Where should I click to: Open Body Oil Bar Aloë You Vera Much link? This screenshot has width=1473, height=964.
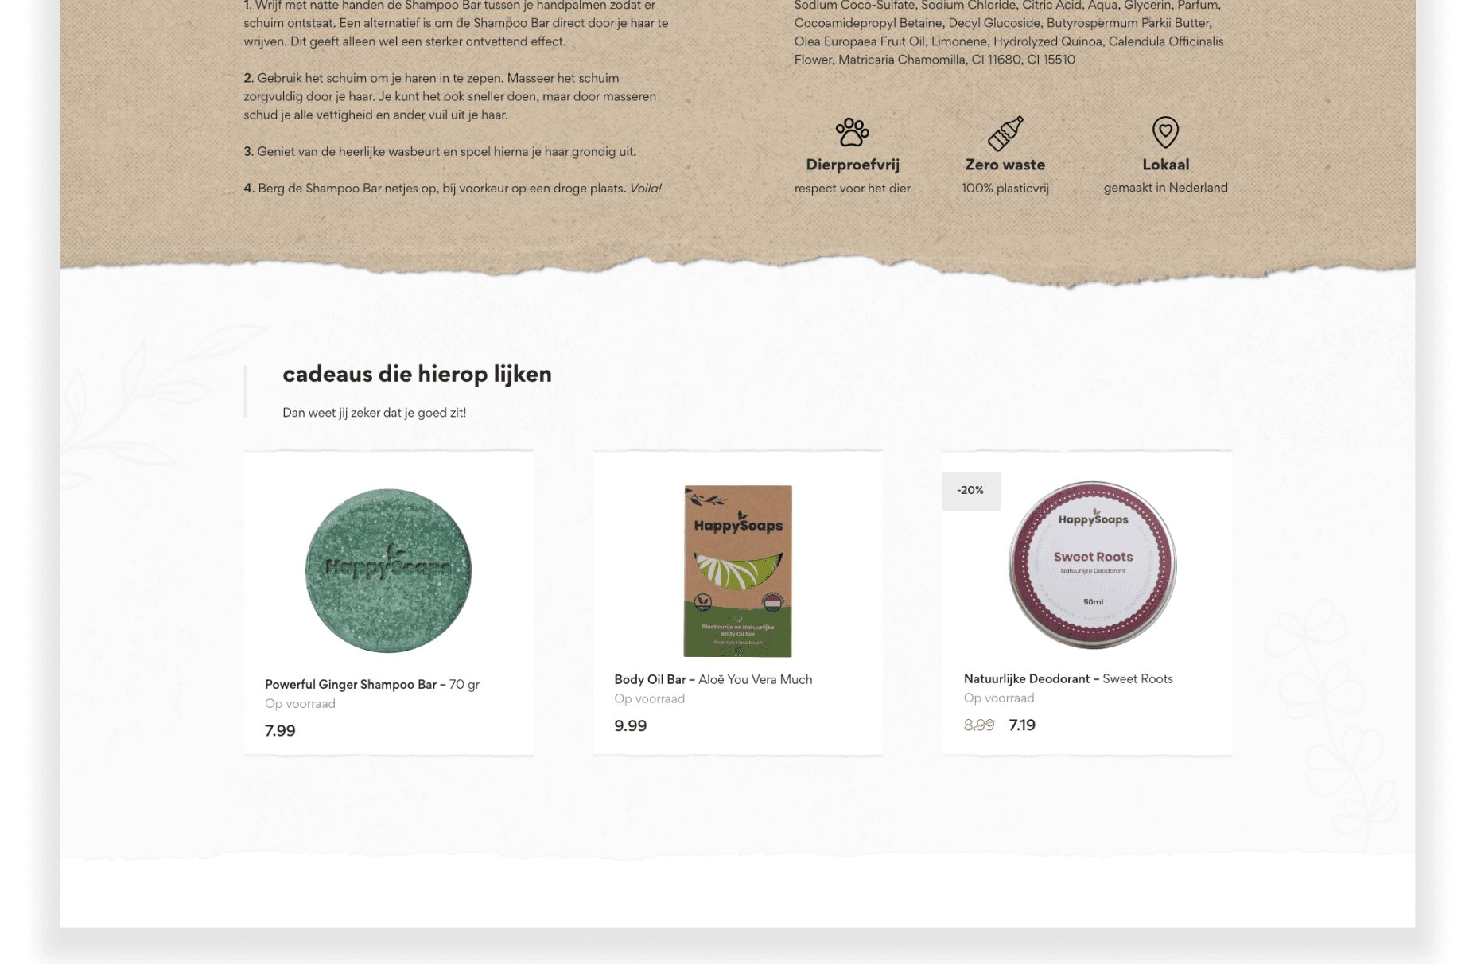tap(713, 679)
